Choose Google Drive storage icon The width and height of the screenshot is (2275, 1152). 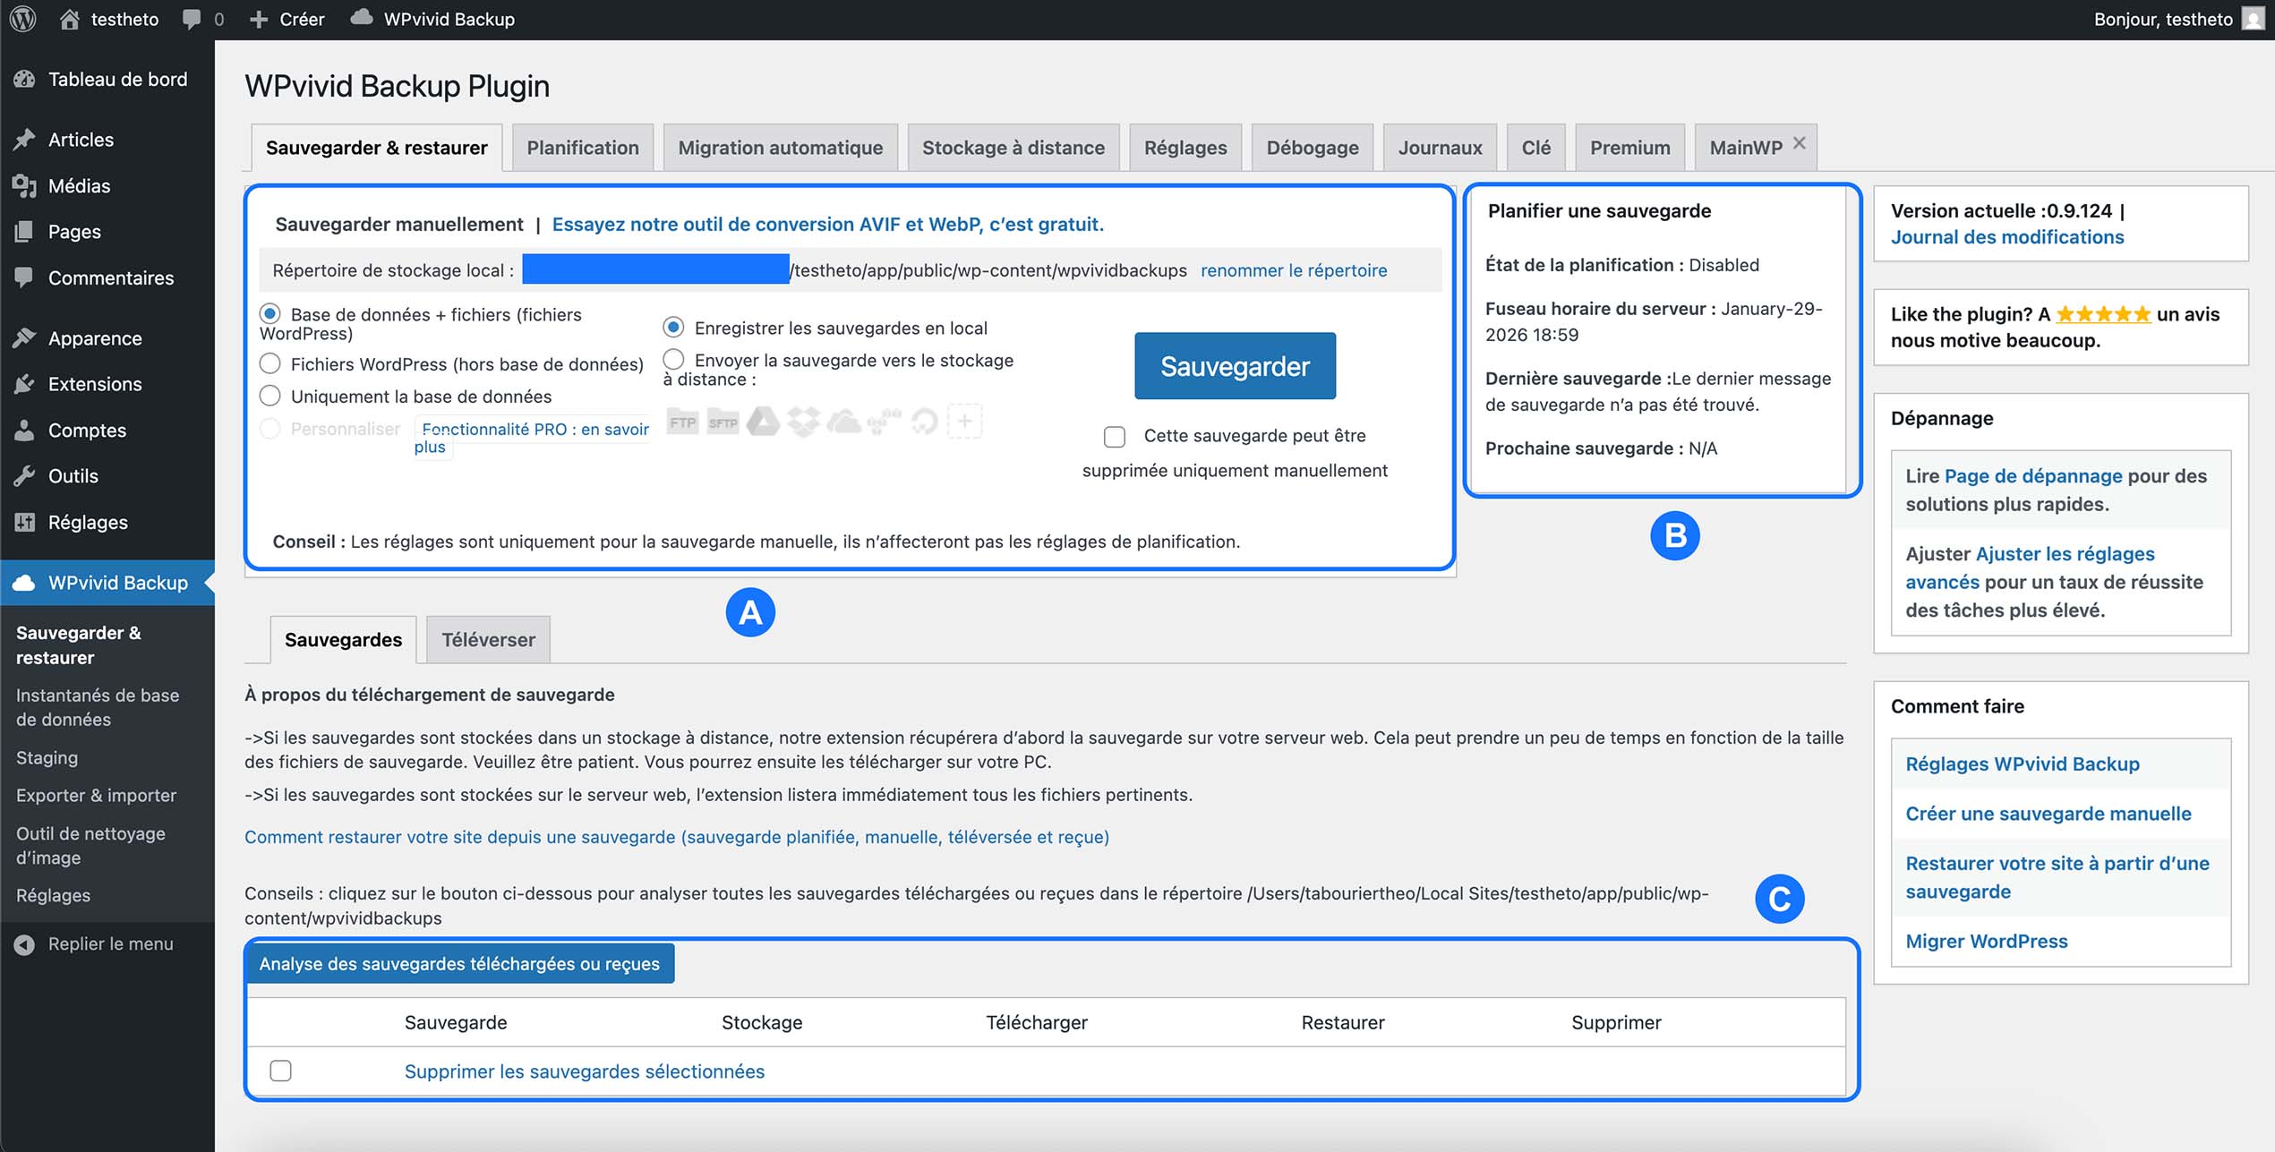(763, 421)
